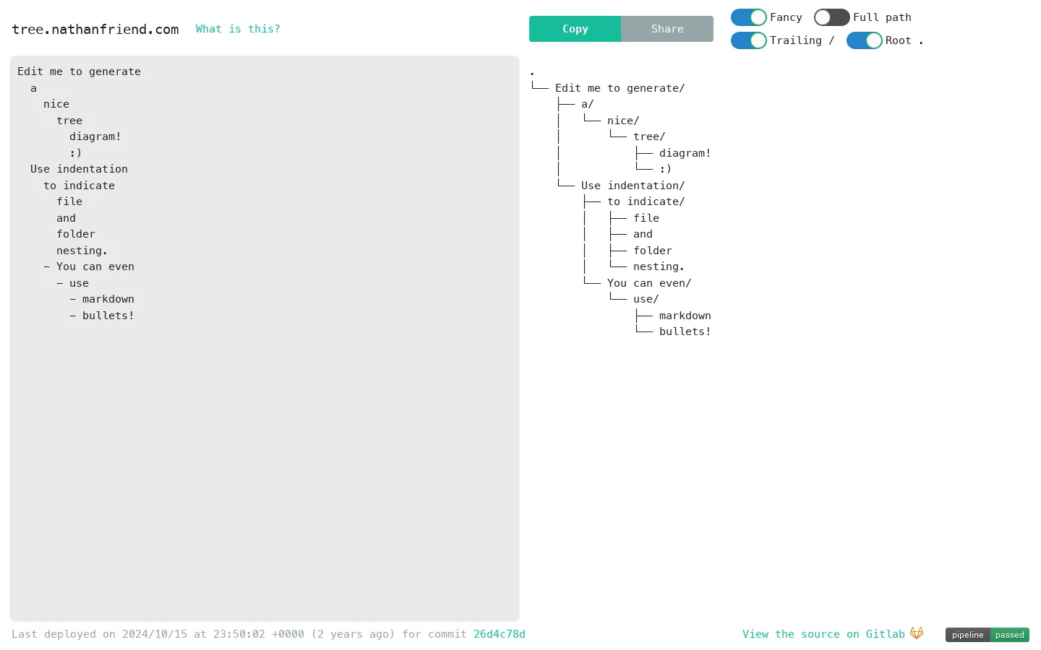Click the "nesting." line in the editor
Image resolution: width=1041 pixels, height=650 pixels.
point(82,251)
